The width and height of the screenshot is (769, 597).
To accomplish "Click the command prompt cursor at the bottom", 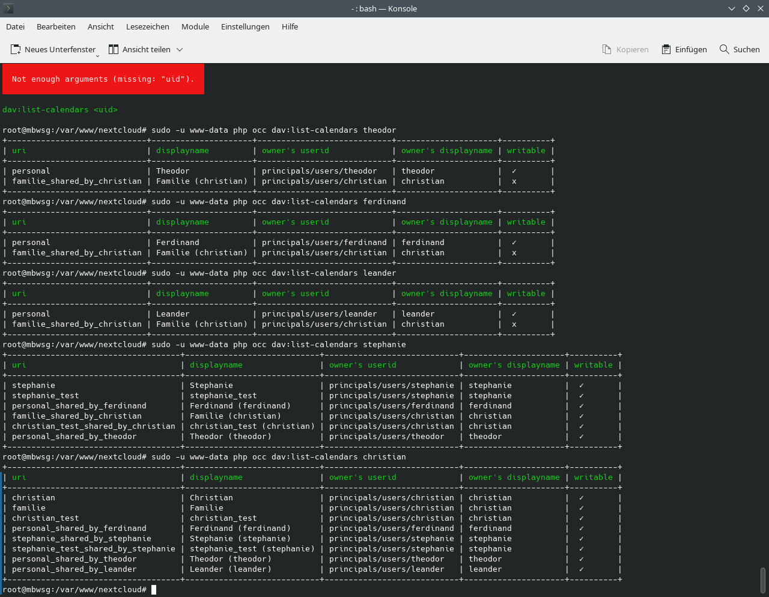I will coord(154,590).
